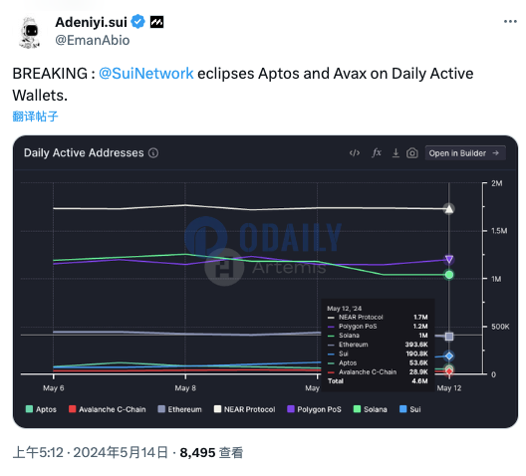Click the embed code icon in chart header
The width and height of the screenshot is (526, 476).
[x=355, y=153]
